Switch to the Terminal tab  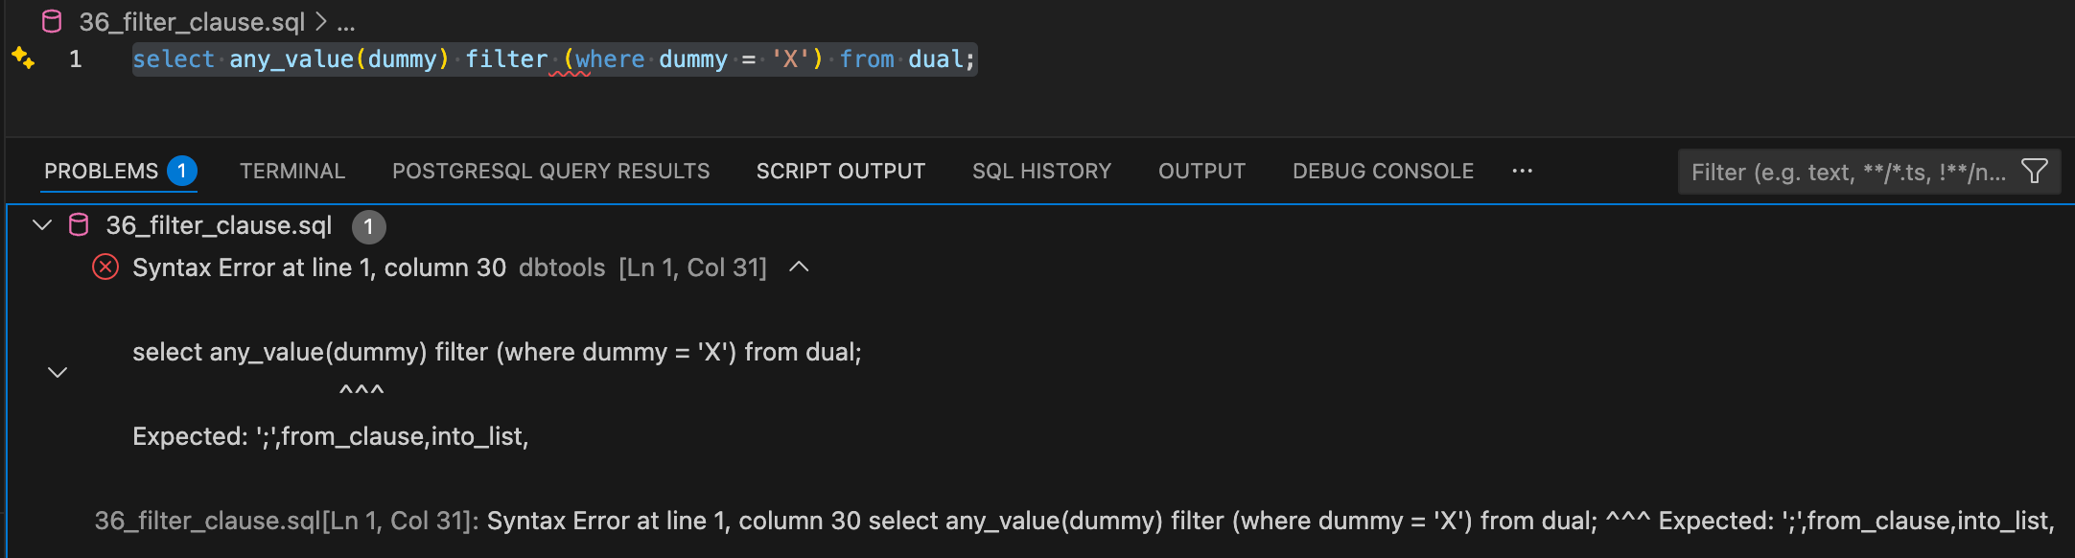click(x=291, y=171)
